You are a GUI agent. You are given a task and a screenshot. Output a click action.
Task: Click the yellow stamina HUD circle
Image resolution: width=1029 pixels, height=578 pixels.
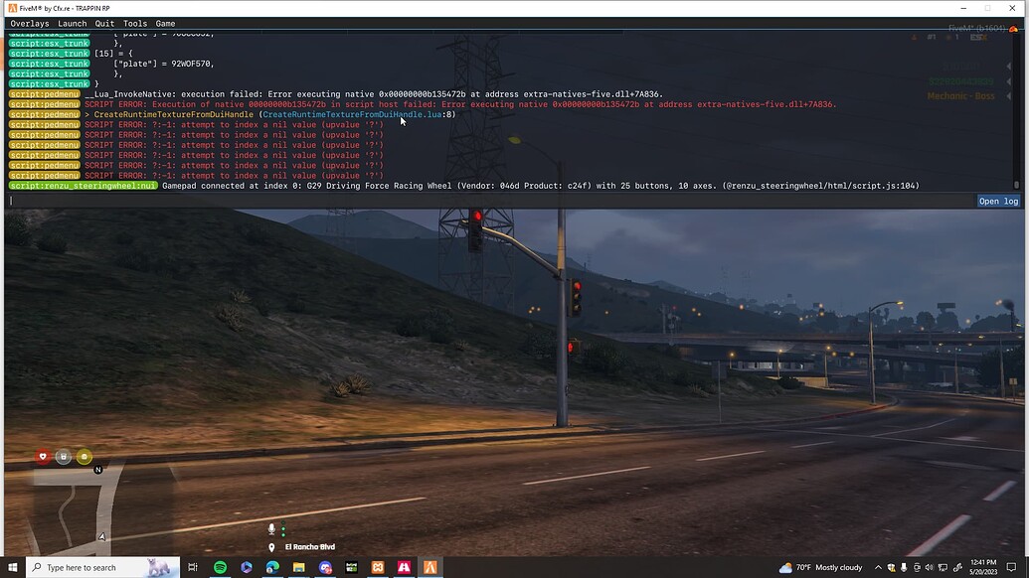click(x=85, y=456)
